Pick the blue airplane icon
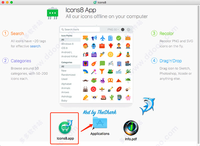This screenshot has height=146, width=200. click(102, 38)
